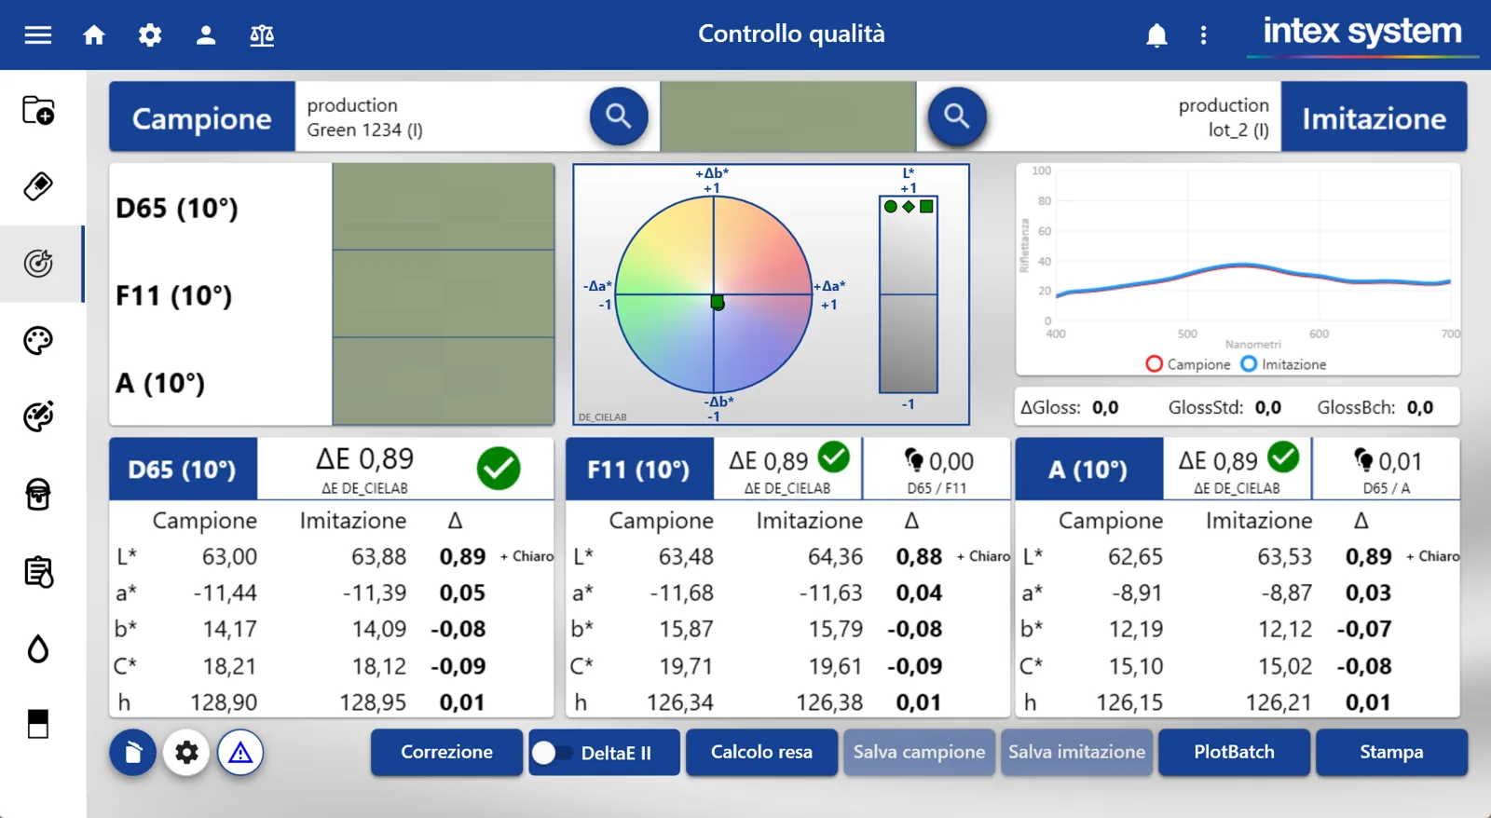Click the round document button at bottom left

[x=132, y=752]
